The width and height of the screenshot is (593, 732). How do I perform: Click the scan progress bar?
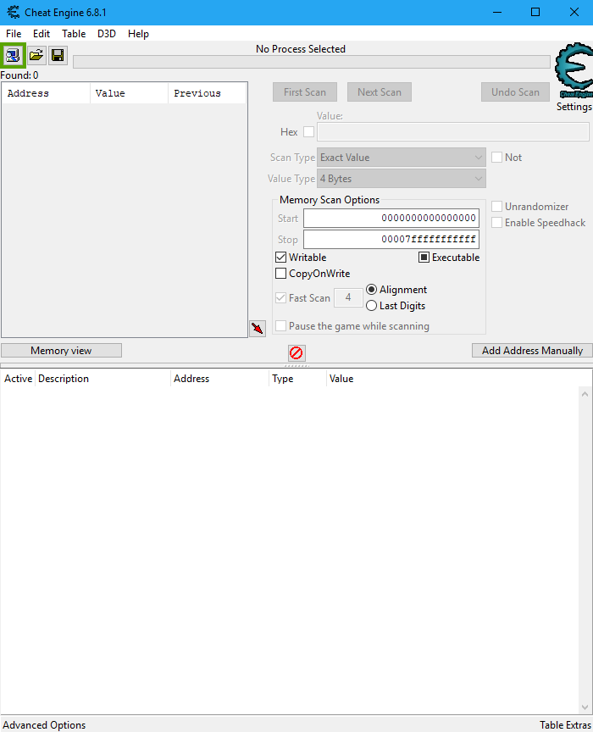[312, 62]
